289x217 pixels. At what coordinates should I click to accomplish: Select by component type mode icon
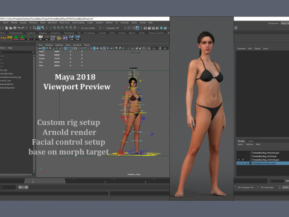point(43,28)
